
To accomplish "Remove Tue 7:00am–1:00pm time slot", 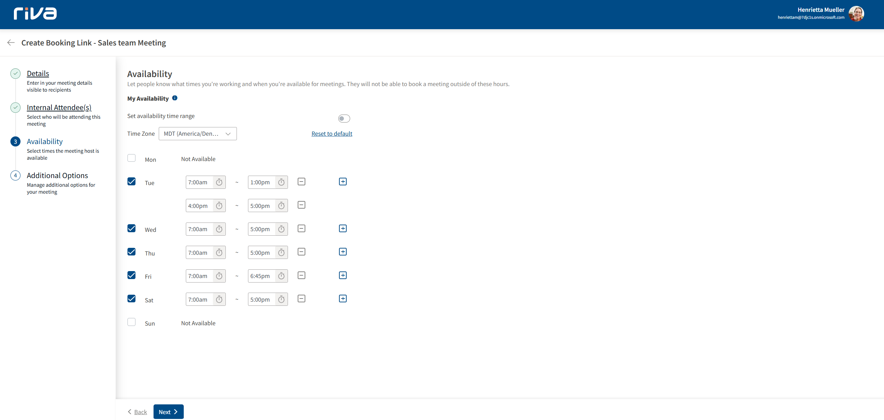I will (x=301, y=182).
